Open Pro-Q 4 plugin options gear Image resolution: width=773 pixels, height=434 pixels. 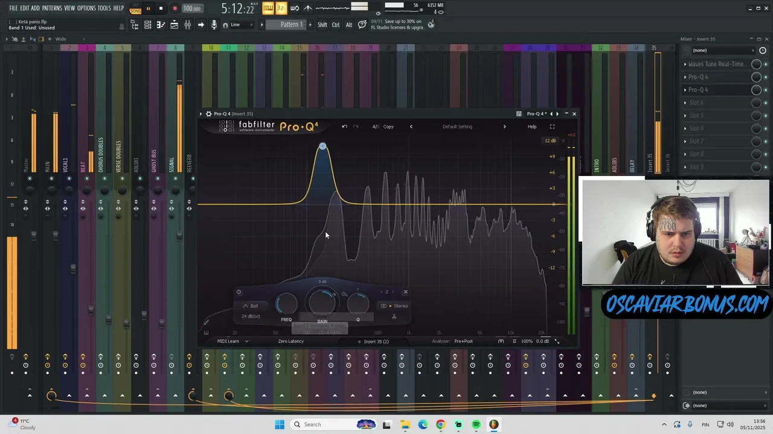(x=208, y=113)
